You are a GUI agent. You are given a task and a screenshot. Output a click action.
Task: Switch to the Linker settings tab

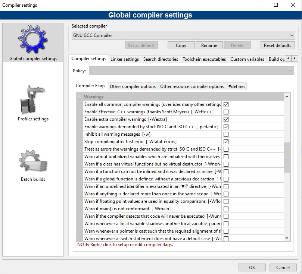125,59
